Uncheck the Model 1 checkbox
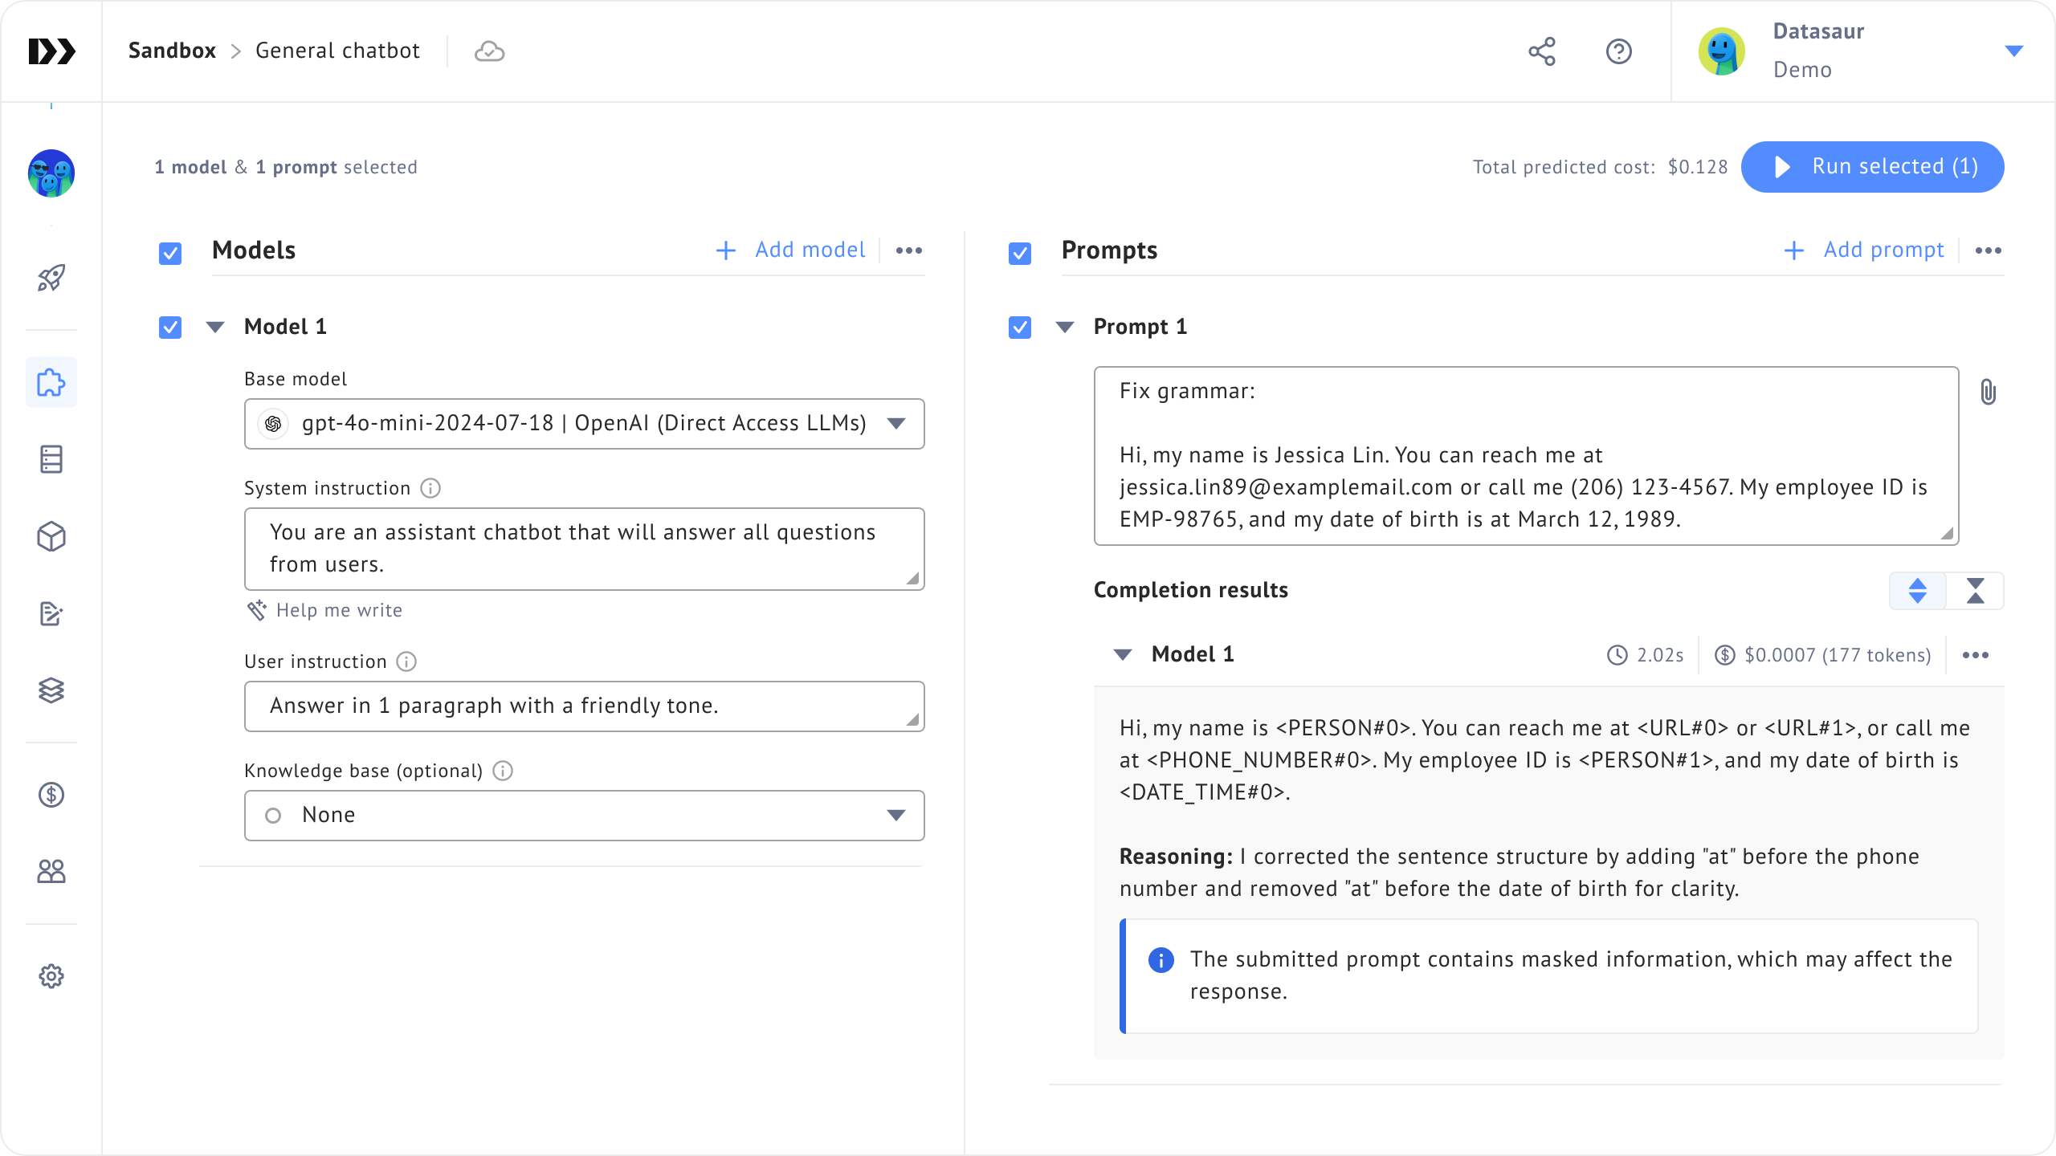The height and width of the screenshot is (1156, 2056). pyautogui.click(x=170, y=328)
